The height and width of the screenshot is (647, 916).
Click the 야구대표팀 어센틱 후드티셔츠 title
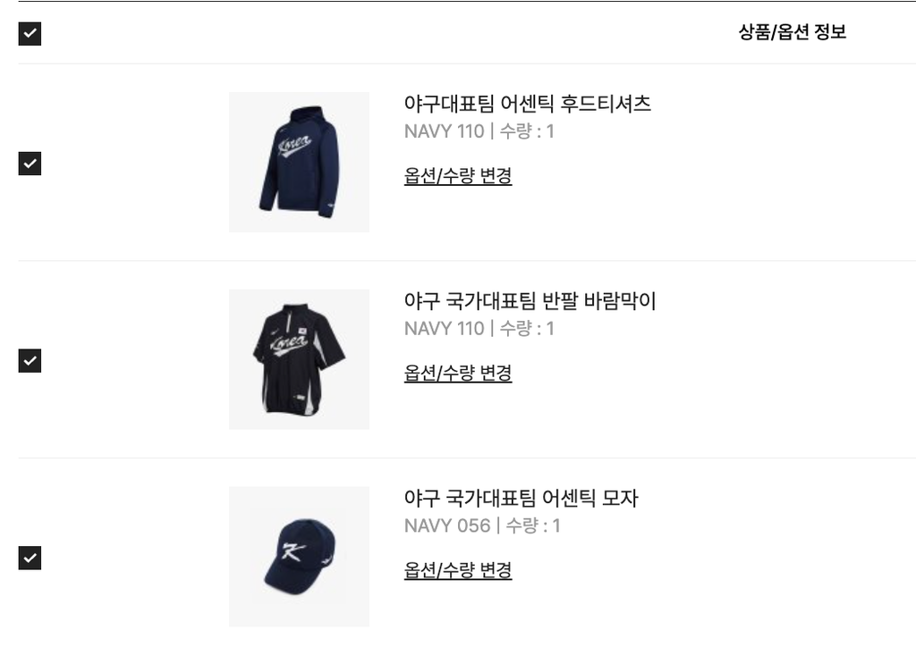click(x=527, y=104)
